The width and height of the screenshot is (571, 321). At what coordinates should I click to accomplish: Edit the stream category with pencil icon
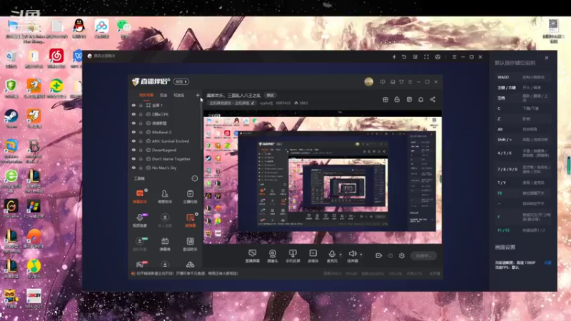(253, 103)
